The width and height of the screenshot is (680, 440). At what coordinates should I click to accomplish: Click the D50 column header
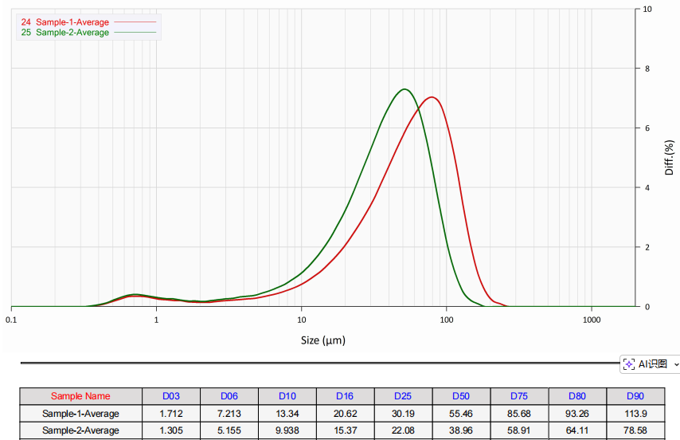click(x=461, y=396)
